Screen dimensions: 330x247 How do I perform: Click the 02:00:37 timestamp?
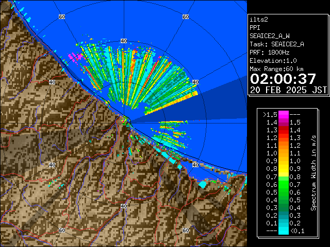[x=283, y=79]
